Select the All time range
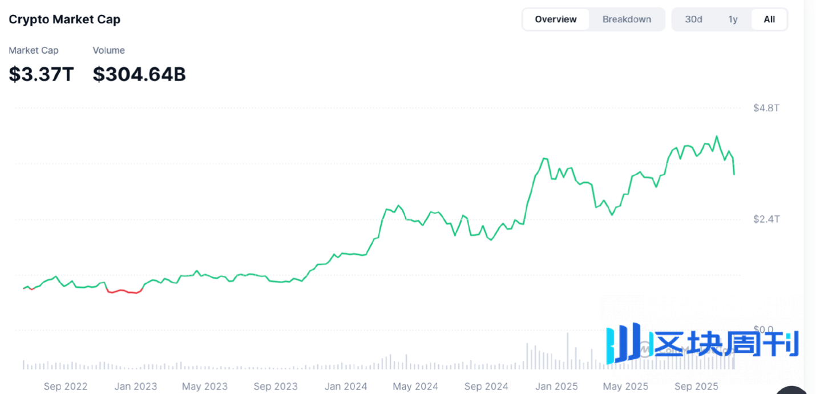Screen dimensions: 816x394 769,19
